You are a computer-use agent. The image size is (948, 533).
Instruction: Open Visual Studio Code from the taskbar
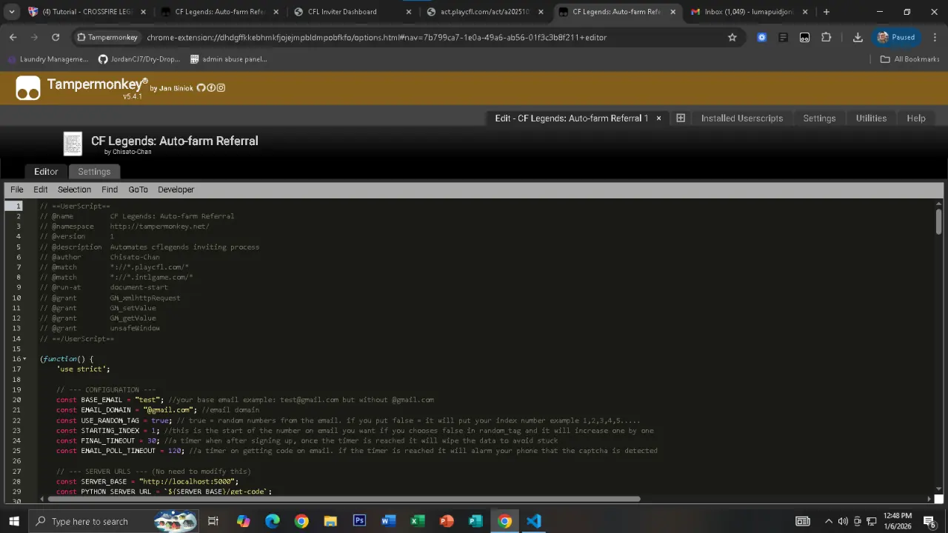click(533, 521)
